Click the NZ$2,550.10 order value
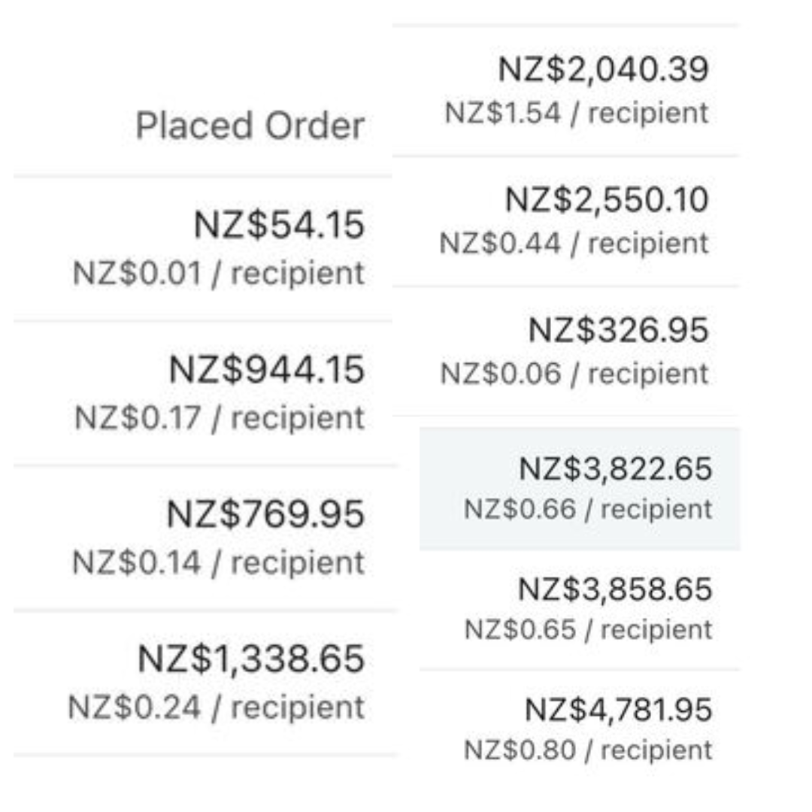This screenshot has height=812, width=812. click(606, 200)
